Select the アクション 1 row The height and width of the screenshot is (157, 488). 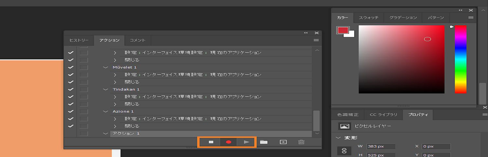(x=211, y=133)
